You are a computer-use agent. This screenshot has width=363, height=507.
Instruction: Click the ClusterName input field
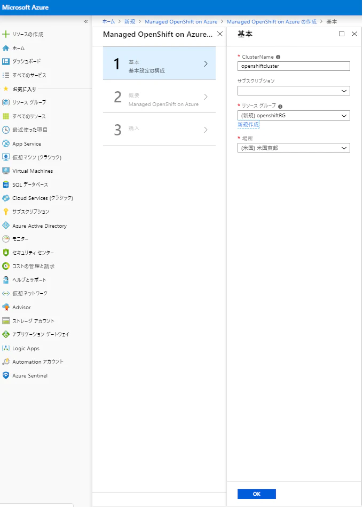click(x=294, y=66)
